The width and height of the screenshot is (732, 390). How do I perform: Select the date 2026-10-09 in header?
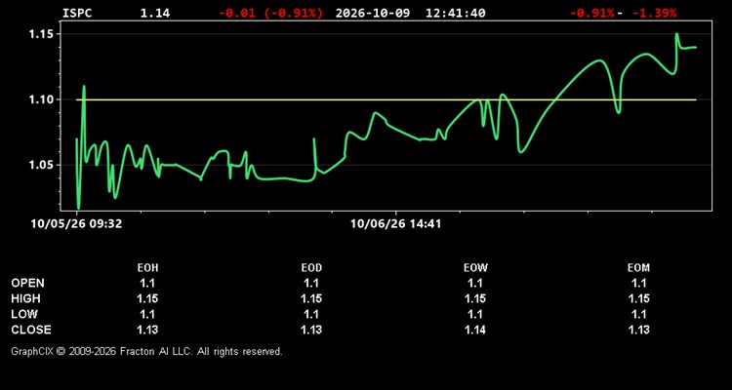click(373, 13)
